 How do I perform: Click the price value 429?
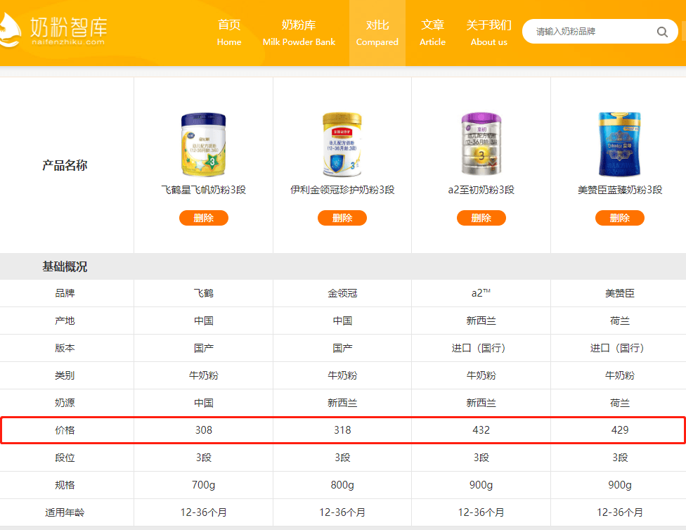619,430
